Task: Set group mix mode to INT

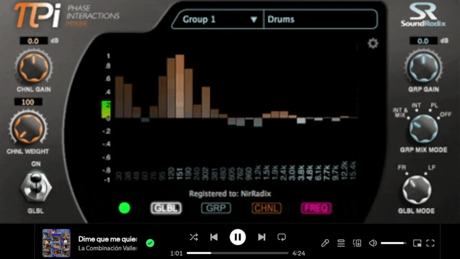Action: tap(416, 106)
